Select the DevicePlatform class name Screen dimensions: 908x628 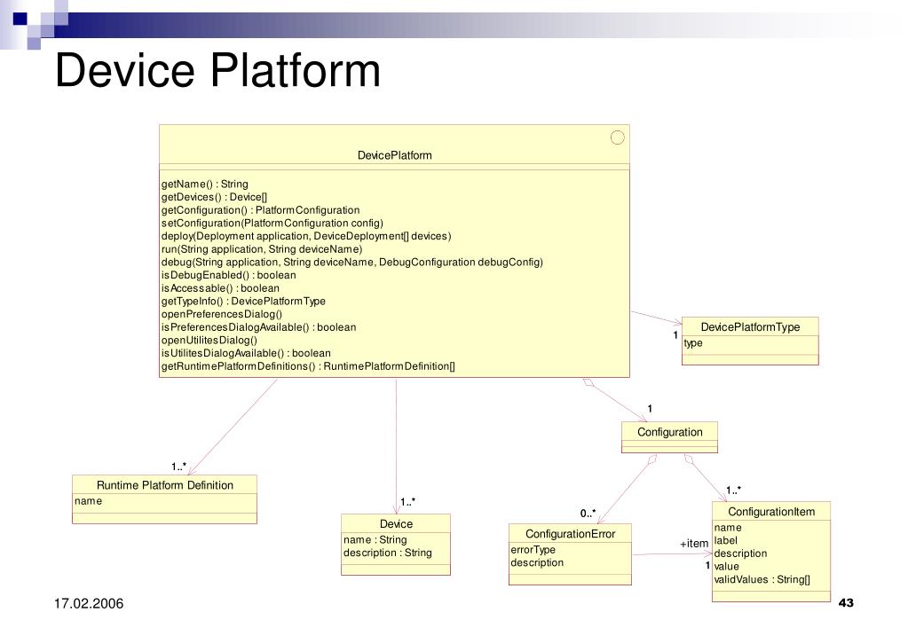(x=394, y=155)
